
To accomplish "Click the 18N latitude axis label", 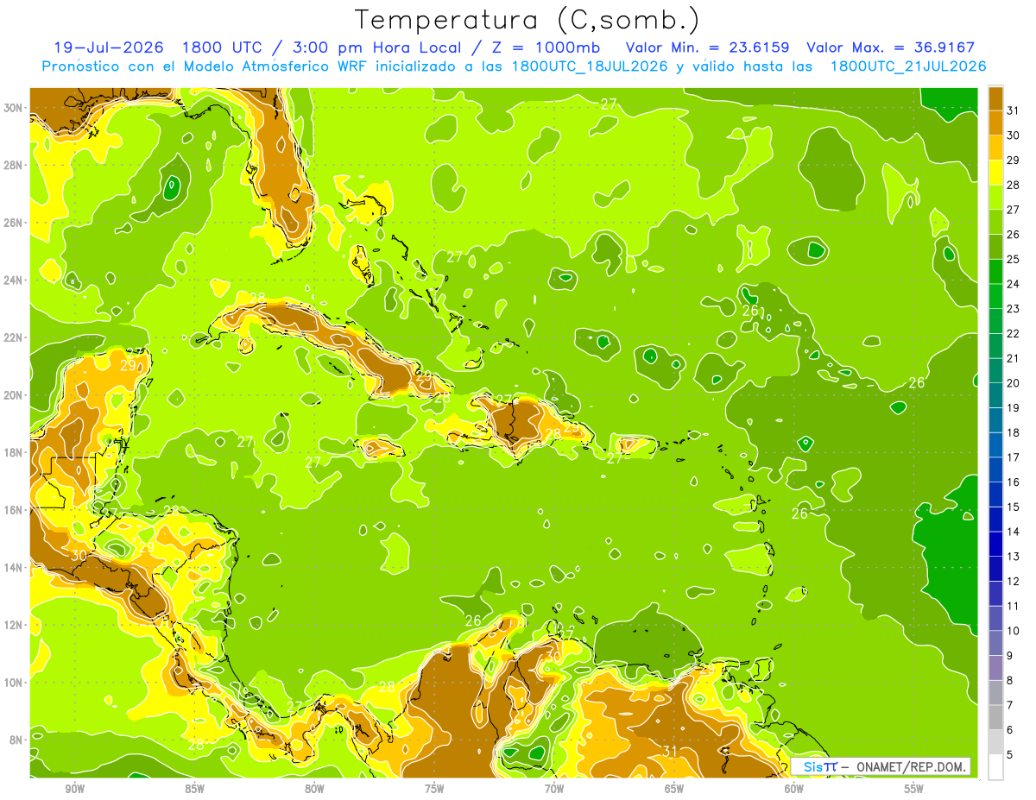I will [x=15, y=452].
